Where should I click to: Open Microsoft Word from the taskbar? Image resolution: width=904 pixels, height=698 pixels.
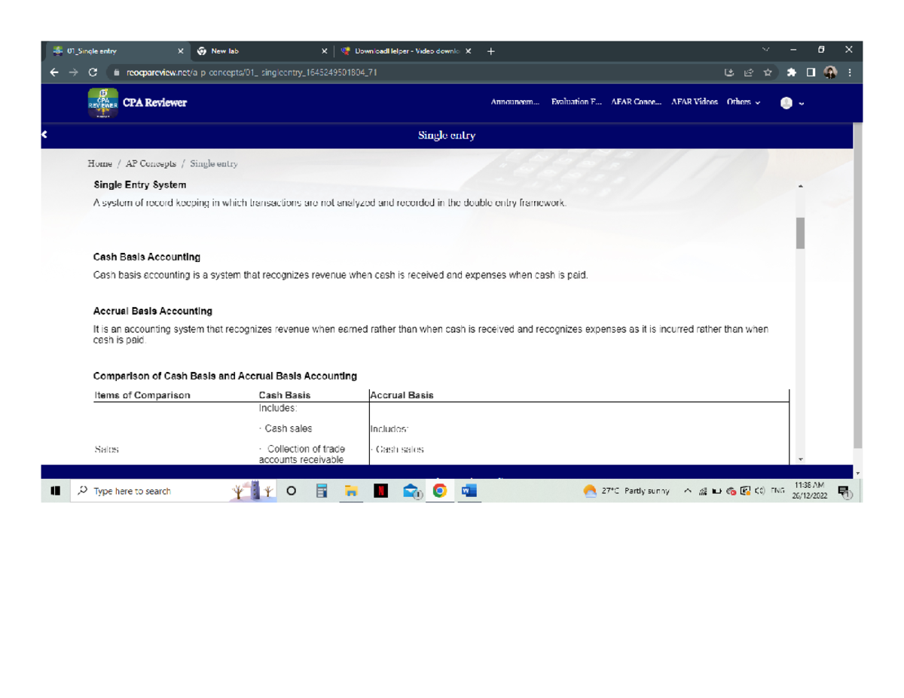(469, 491)
